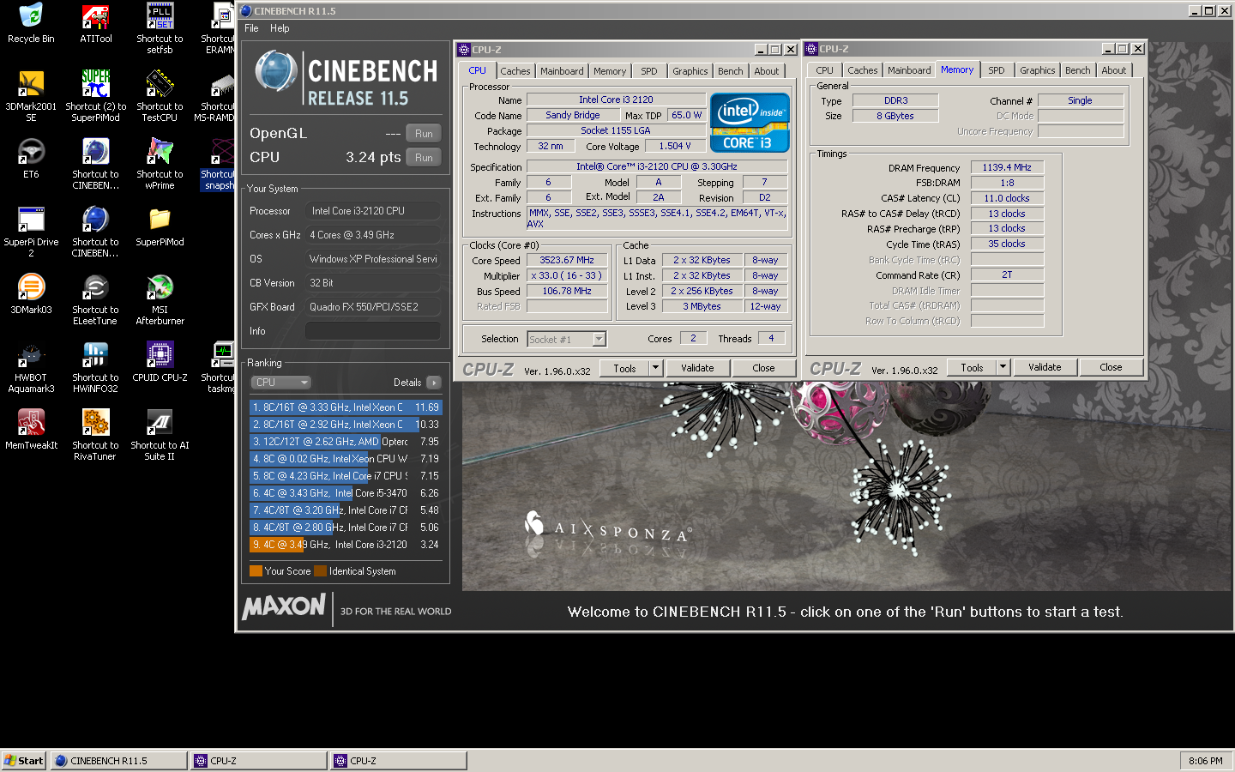The width and height of the screenshot is (1235, 772).
Task: Switch to Caches tab in left CPU-Z
Action: [515, 71]
